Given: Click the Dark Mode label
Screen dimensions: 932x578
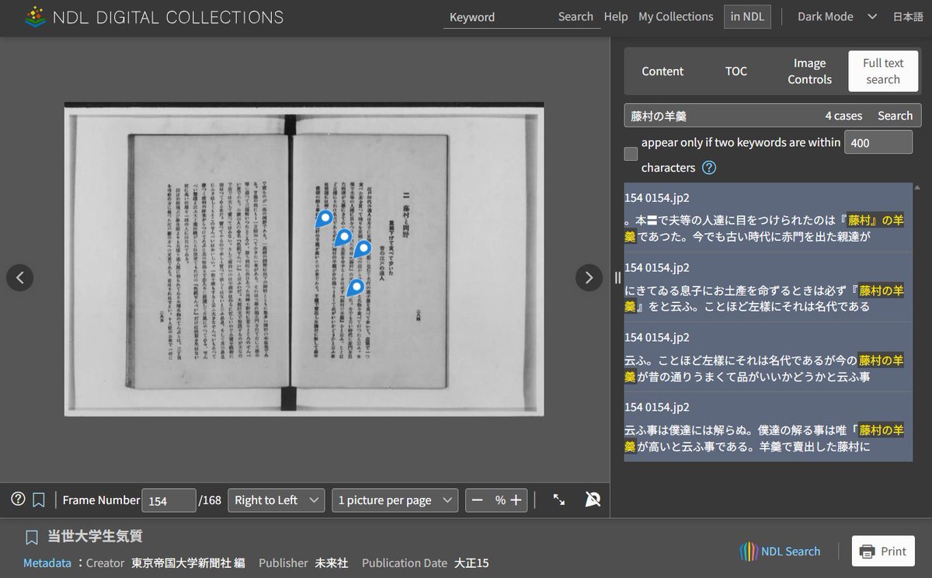Looking at the screenshot, I should (825, 16).
